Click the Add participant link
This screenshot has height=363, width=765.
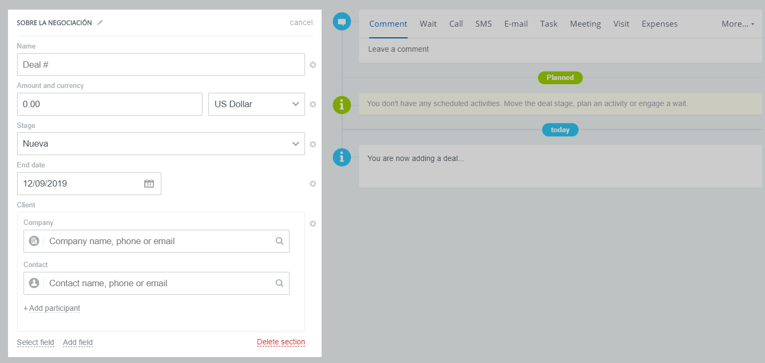(52, 308)
